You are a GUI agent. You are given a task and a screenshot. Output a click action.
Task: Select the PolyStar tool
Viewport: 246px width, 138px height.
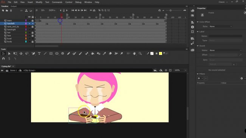pyautogui.click(x=63, y=54)
